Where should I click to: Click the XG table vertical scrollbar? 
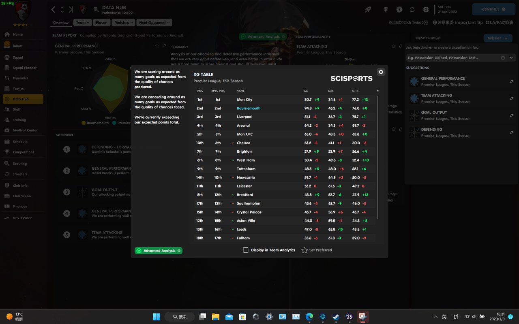coord(377,158)
